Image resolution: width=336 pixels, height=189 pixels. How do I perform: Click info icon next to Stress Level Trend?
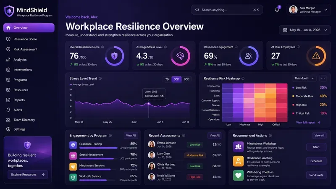coord(100,79)
